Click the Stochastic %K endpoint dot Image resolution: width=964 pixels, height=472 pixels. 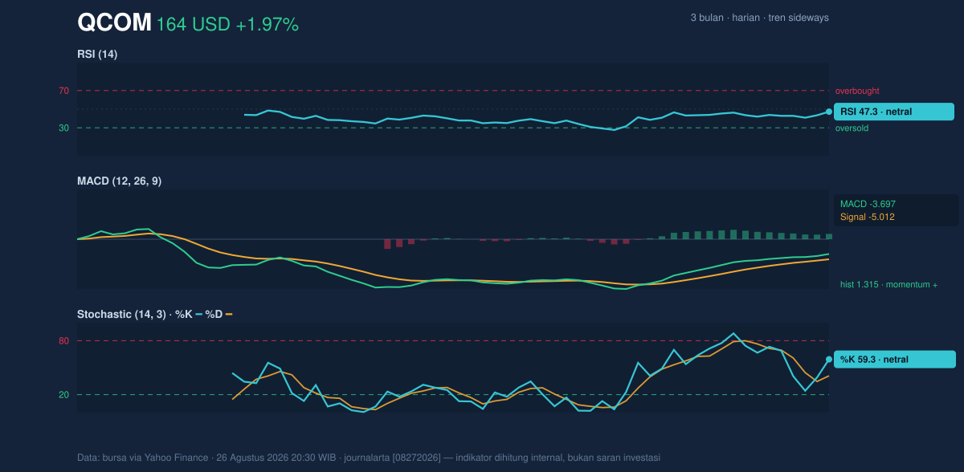(x=829, y=360)
